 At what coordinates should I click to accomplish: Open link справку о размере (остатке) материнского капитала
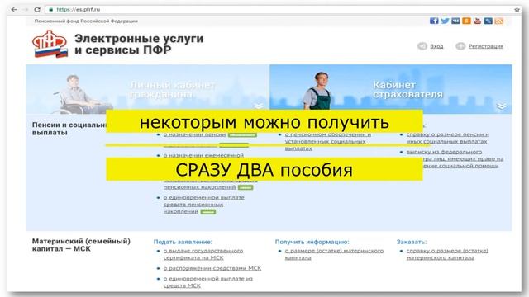447,254
